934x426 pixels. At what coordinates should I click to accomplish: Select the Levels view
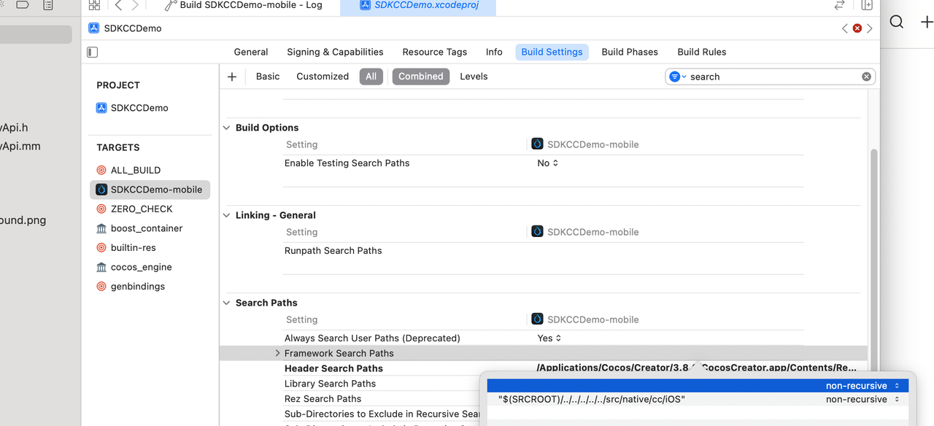point(474,77)
